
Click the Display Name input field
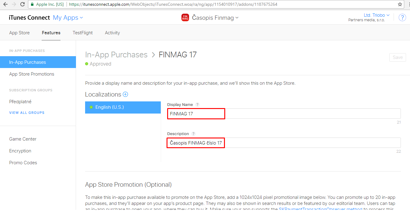point(284,114)
